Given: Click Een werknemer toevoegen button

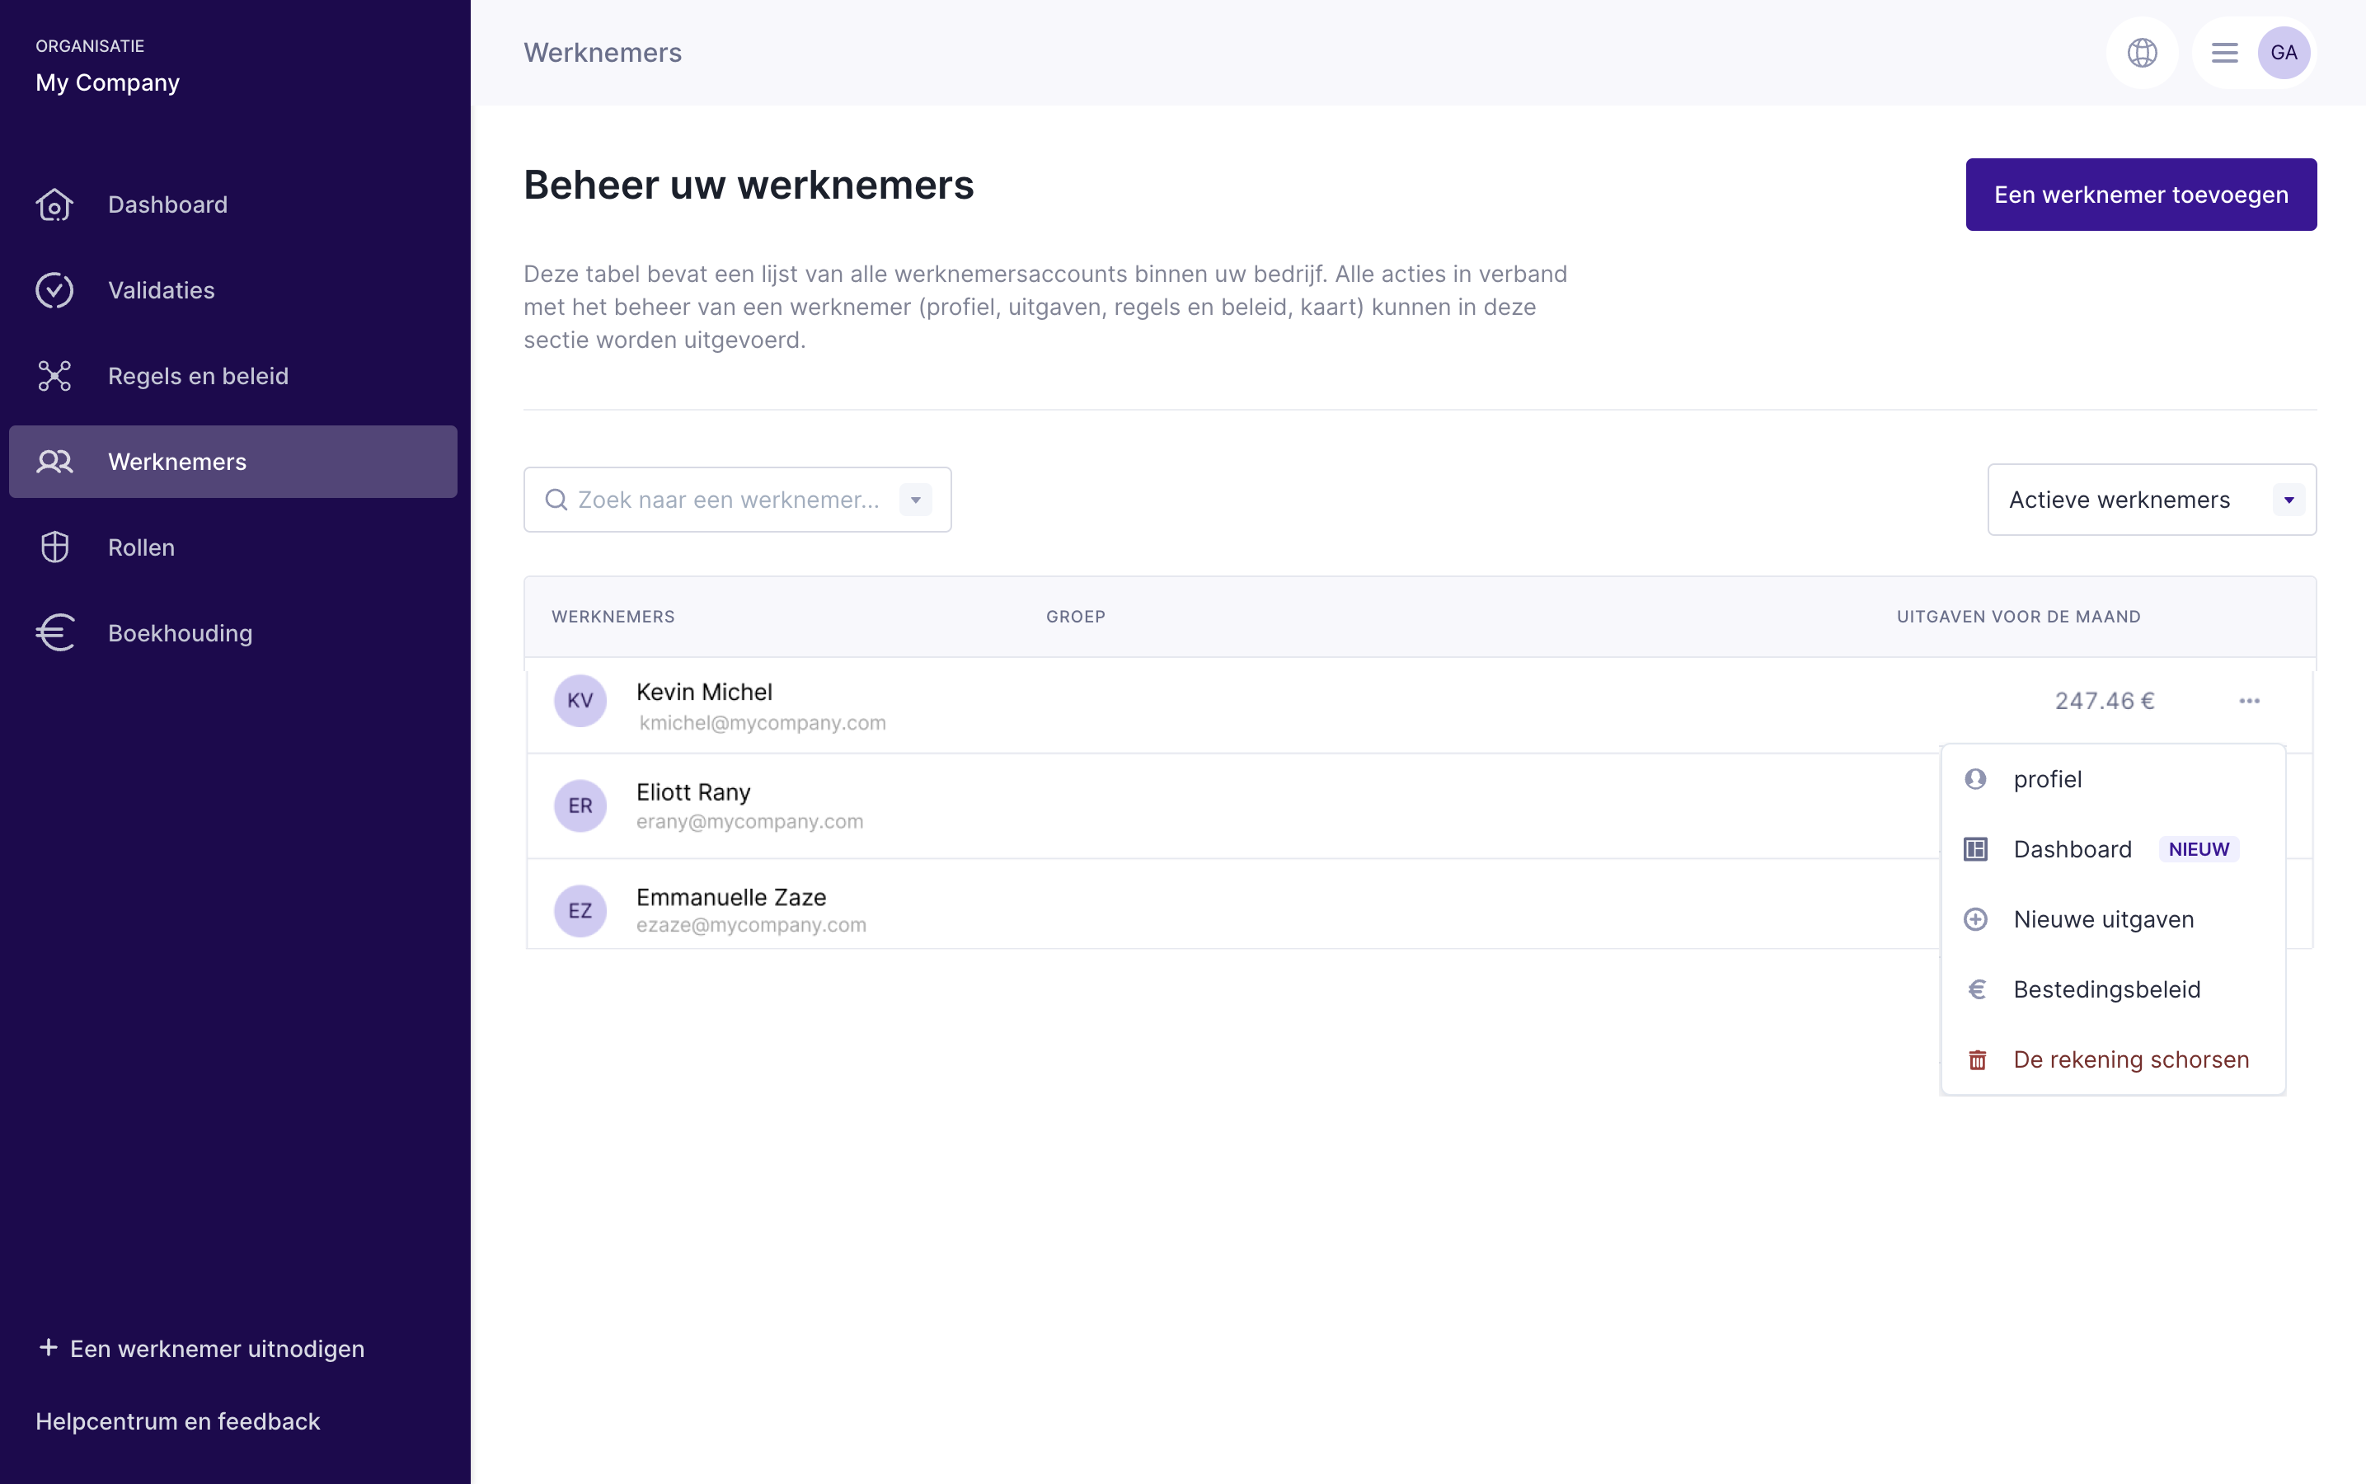Looking at the screenshot, I should click(2140, 195).
